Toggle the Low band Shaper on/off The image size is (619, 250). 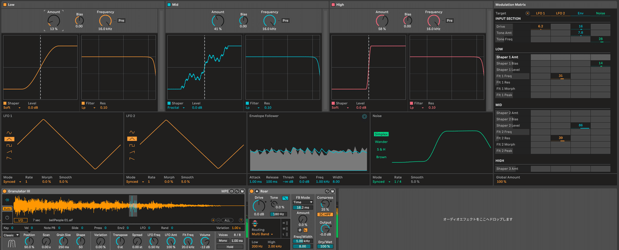(x=5, y=103)
